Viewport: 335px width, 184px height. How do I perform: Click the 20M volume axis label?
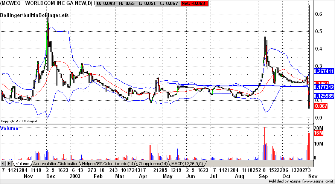[319, 128]
